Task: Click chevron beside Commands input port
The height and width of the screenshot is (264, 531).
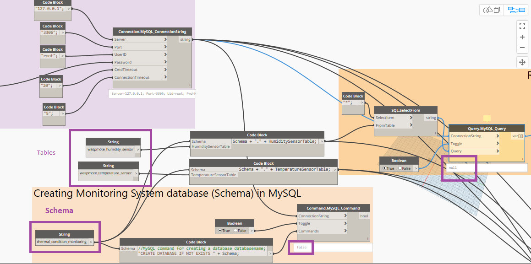Action: (x=345, y=231)
